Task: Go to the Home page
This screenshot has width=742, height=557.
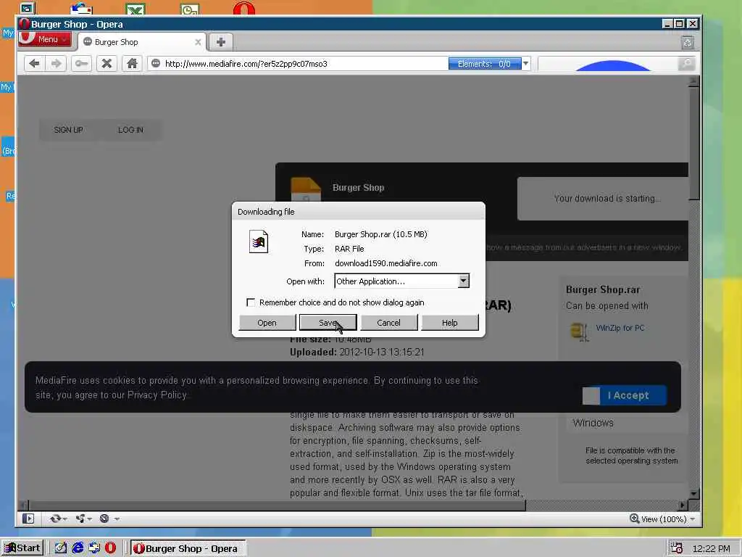Action: coord(132,64)
